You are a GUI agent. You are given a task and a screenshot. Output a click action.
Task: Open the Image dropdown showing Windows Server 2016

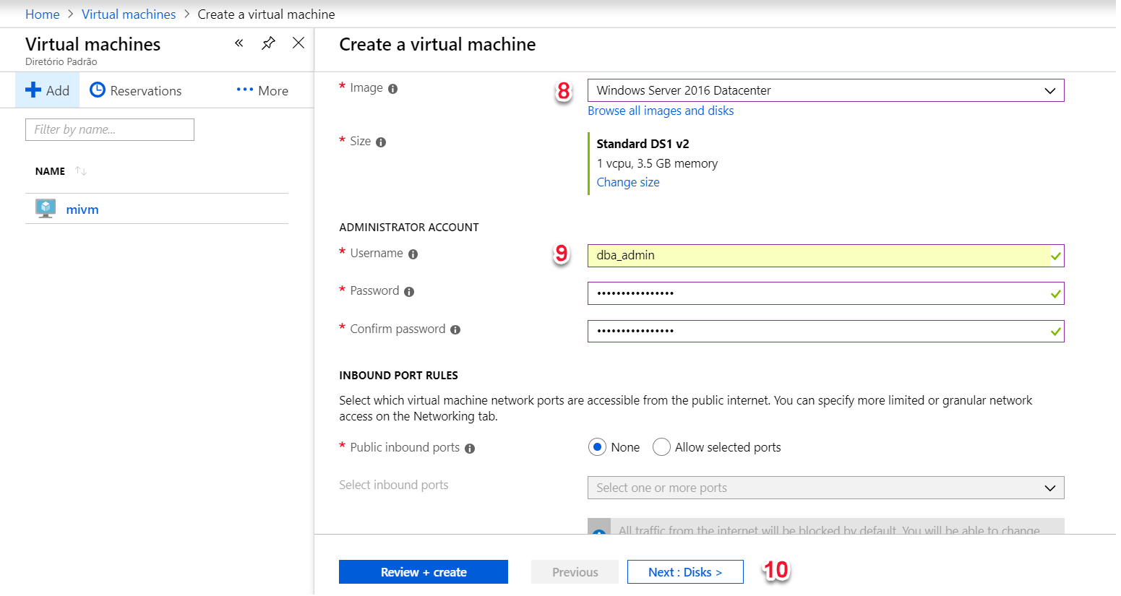coord(825,90)
